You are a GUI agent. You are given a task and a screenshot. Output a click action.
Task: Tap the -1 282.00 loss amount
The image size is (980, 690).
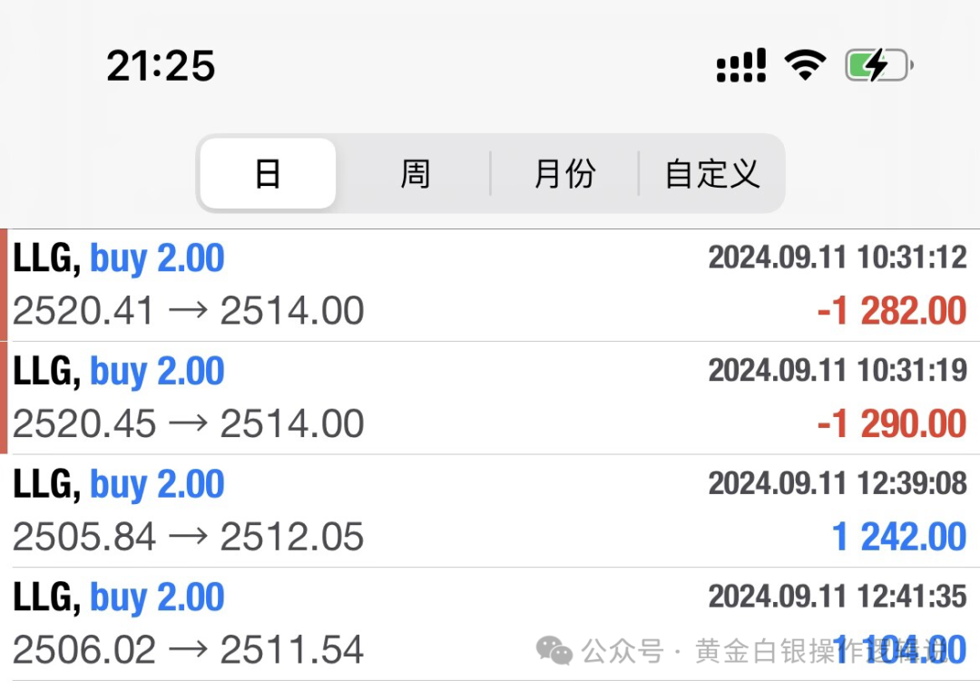point(892,310)
